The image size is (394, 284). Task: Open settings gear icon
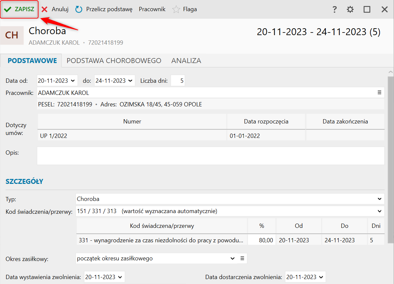(x=350, y=9)
